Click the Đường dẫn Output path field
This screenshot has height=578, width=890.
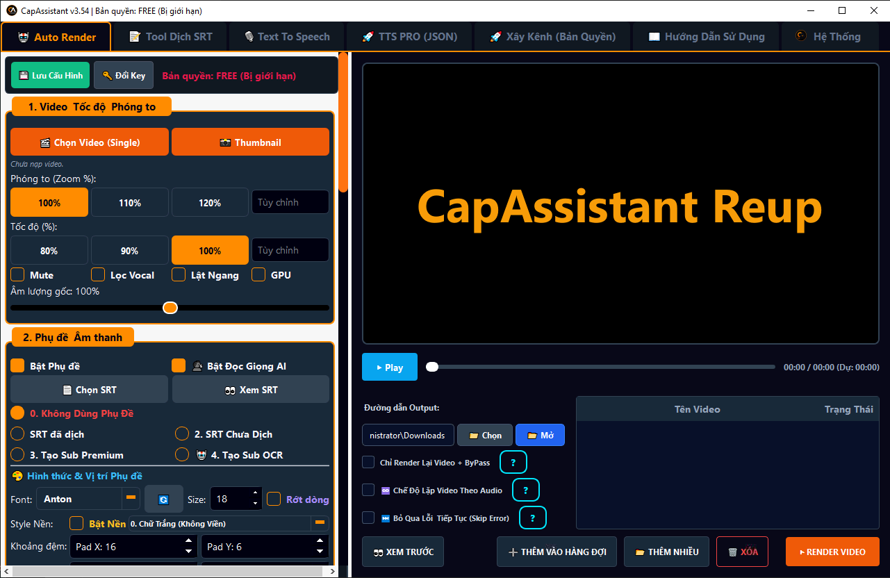(x=408, y=435)
